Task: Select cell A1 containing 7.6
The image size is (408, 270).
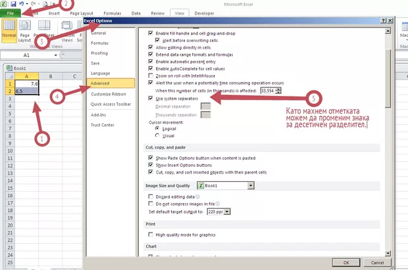Action: pos(26,83)
